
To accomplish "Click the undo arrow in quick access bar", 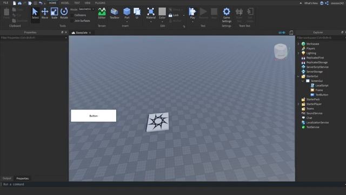I will pyautogui.click(x=41, y=3).
